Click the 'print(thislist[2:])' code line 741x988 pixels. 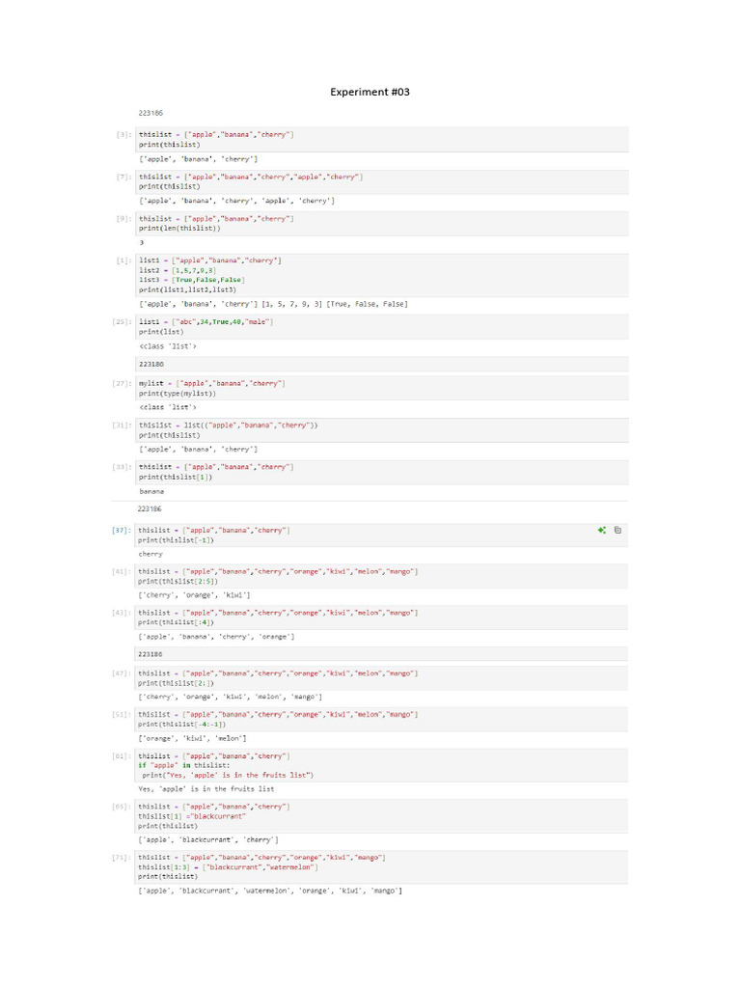(176, 683)
